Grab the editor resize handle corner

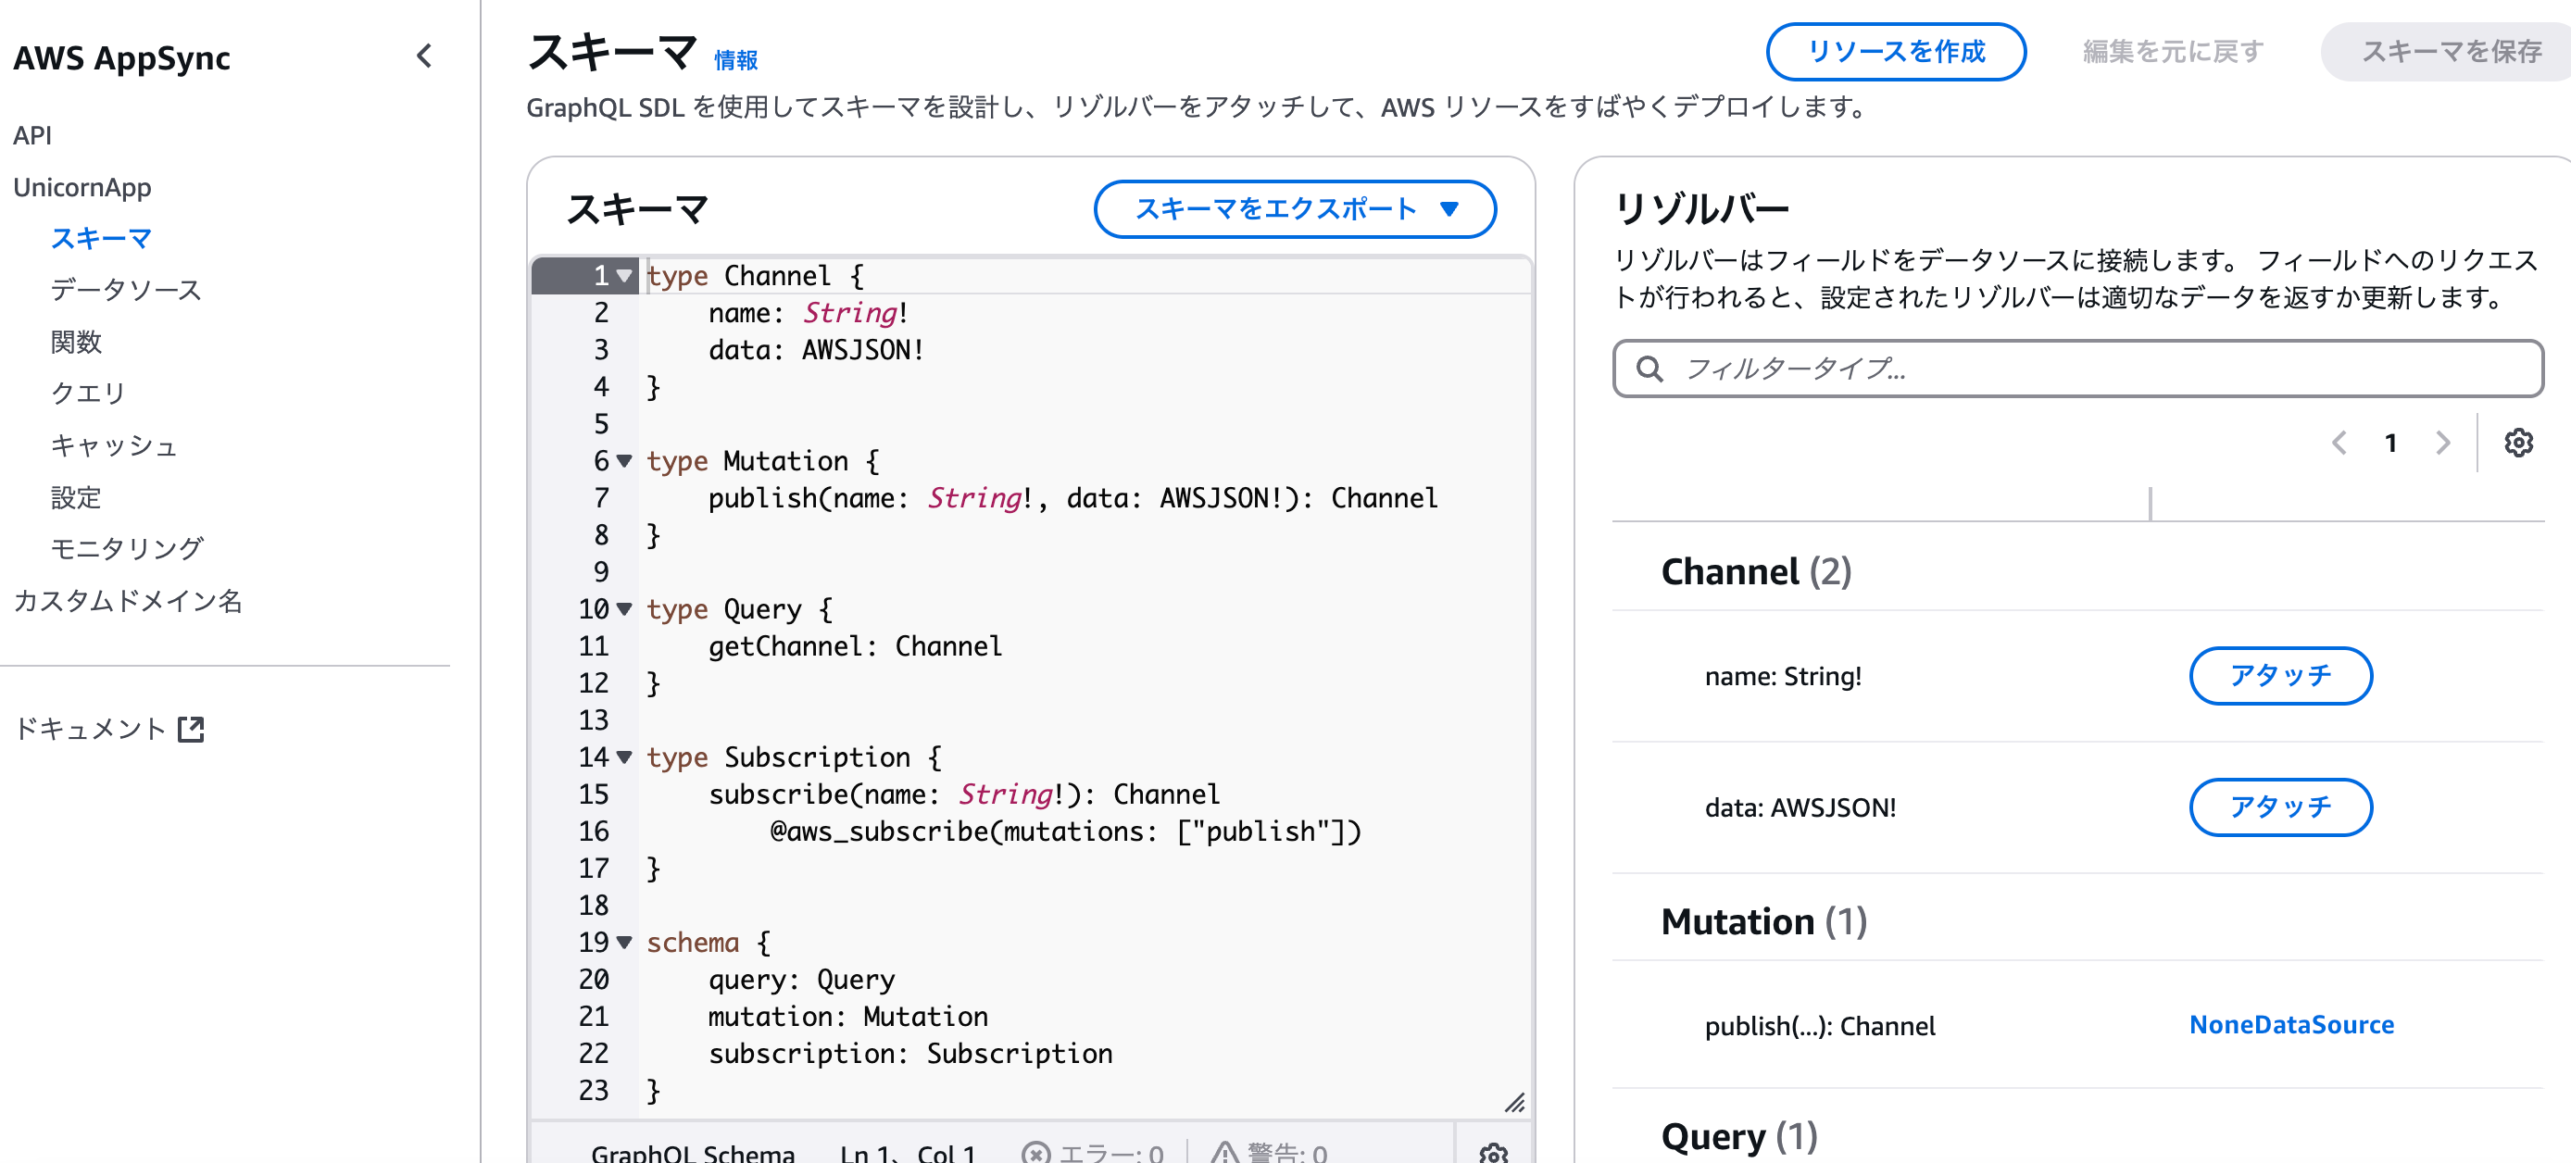pos(1515,1101)
